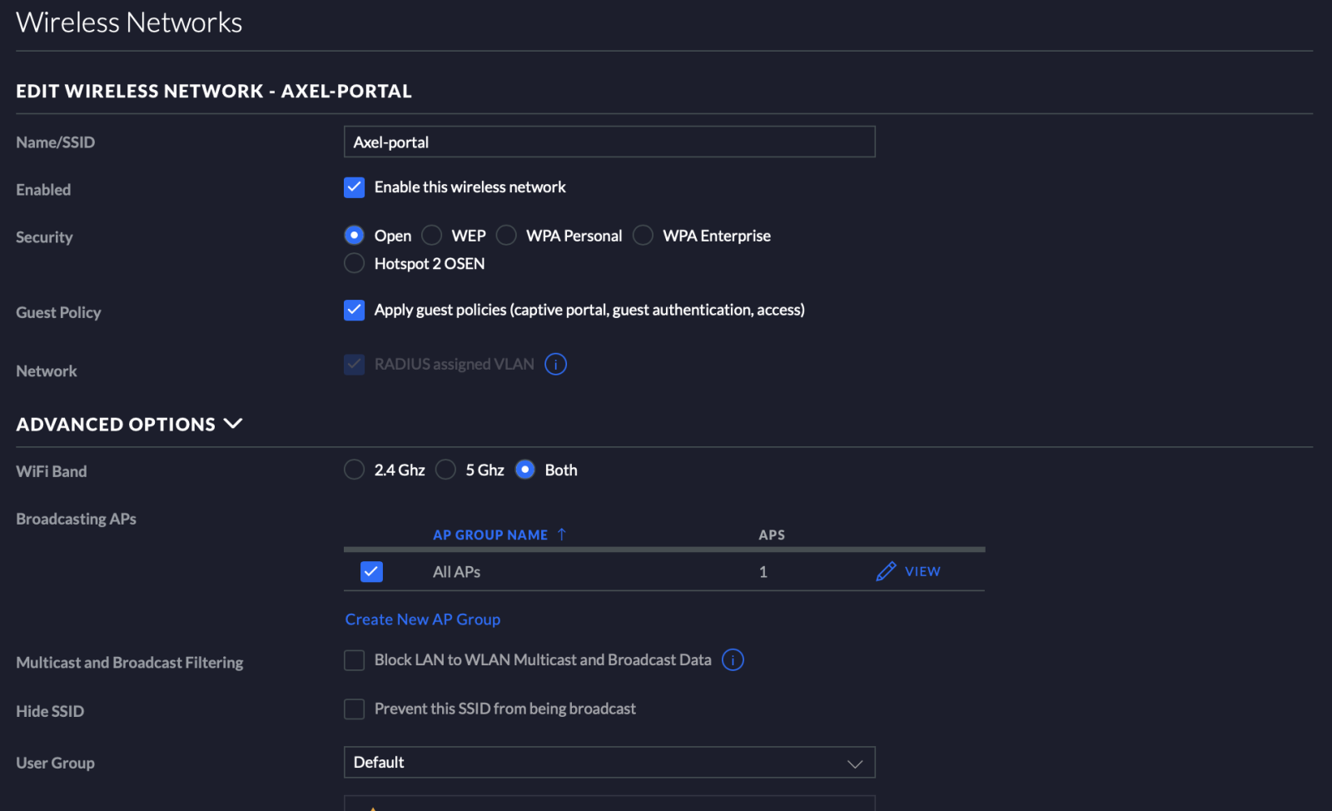The height and width of the screenshot is (811, 1332).
Task: Deselect the All APs group checkbox
Action: pos(371,572)
